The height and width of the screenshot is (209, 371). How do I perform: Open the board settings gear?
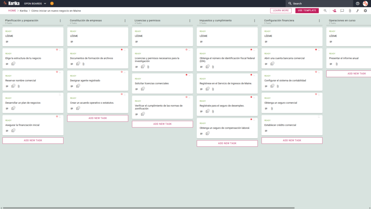pyautogui.click(x=365, y=11)
